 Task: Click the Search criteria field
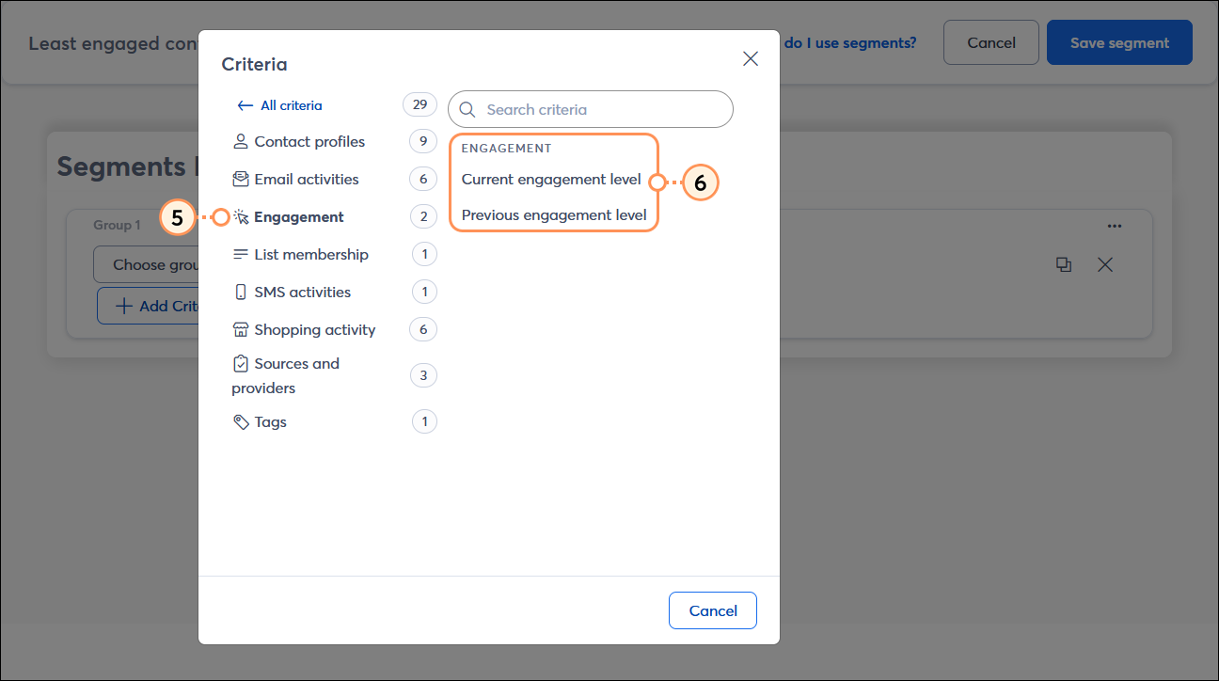click(x=591, y=109)
